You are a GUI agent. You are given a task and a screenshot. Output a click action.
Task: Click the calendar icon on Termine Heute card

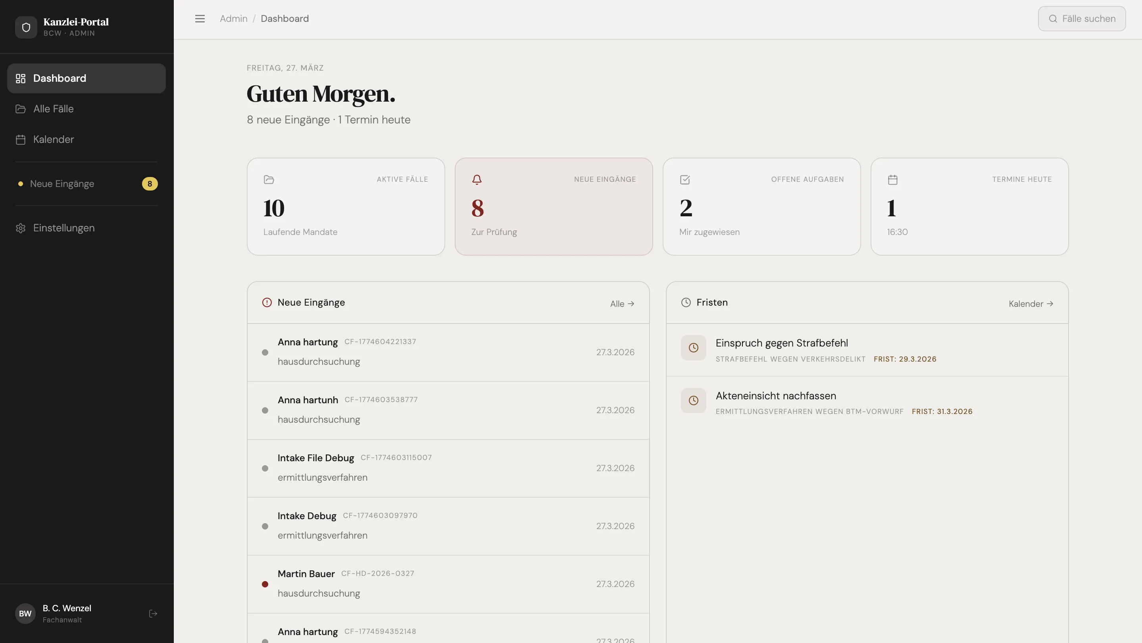(892, 179)
